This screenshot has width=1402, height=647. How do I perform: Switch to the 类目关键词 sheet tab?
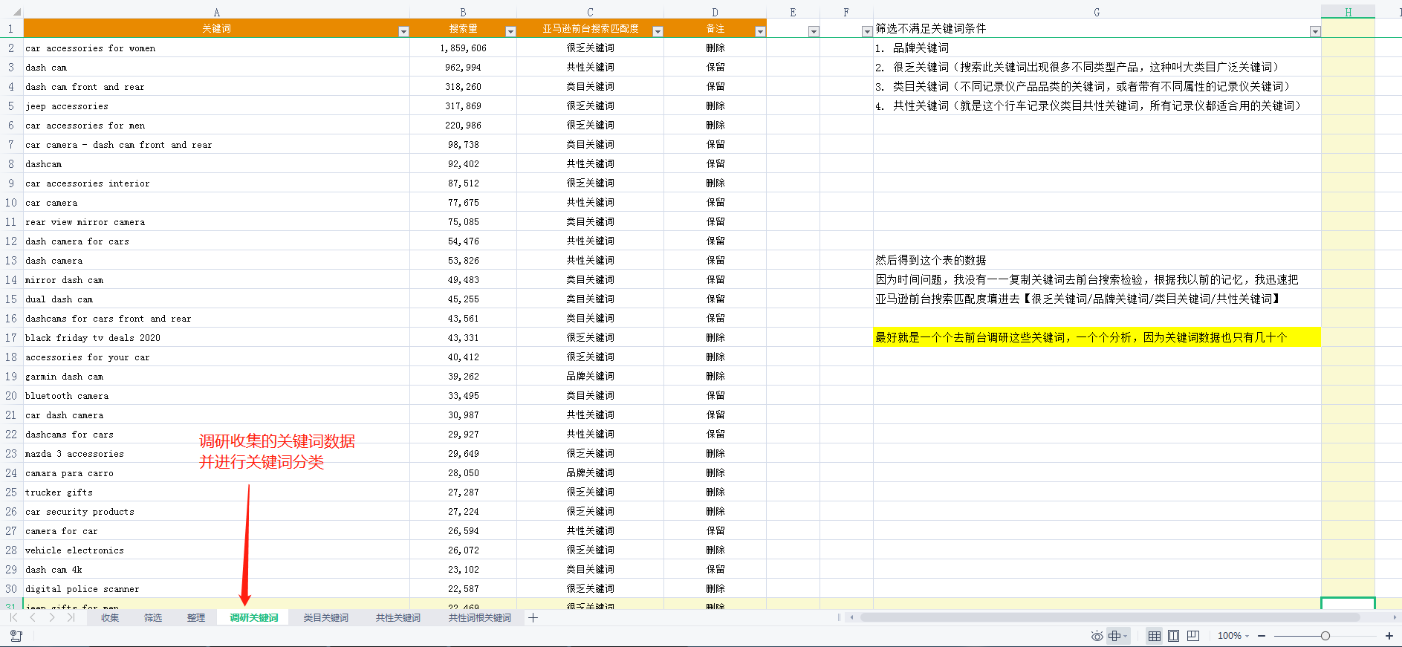pyautogui.click(x=325, y=618)
